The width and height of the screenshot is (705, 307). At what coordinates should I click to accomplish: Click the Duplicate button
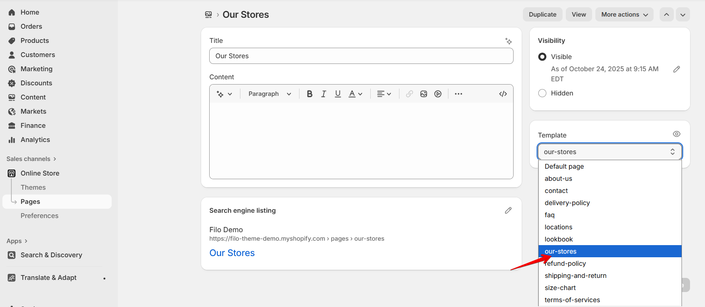[x=542, y=15]
